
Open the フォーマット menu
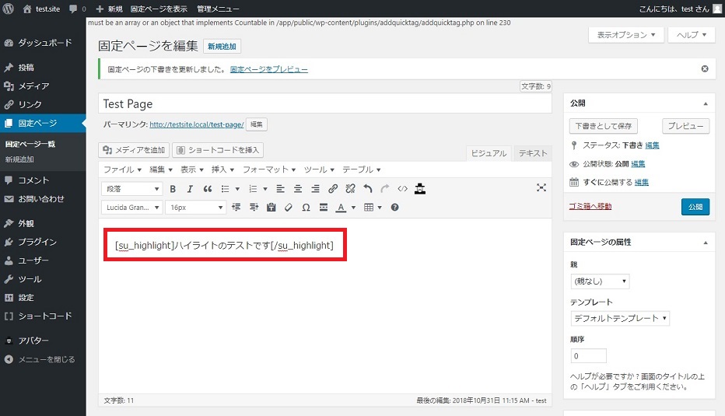269,170
